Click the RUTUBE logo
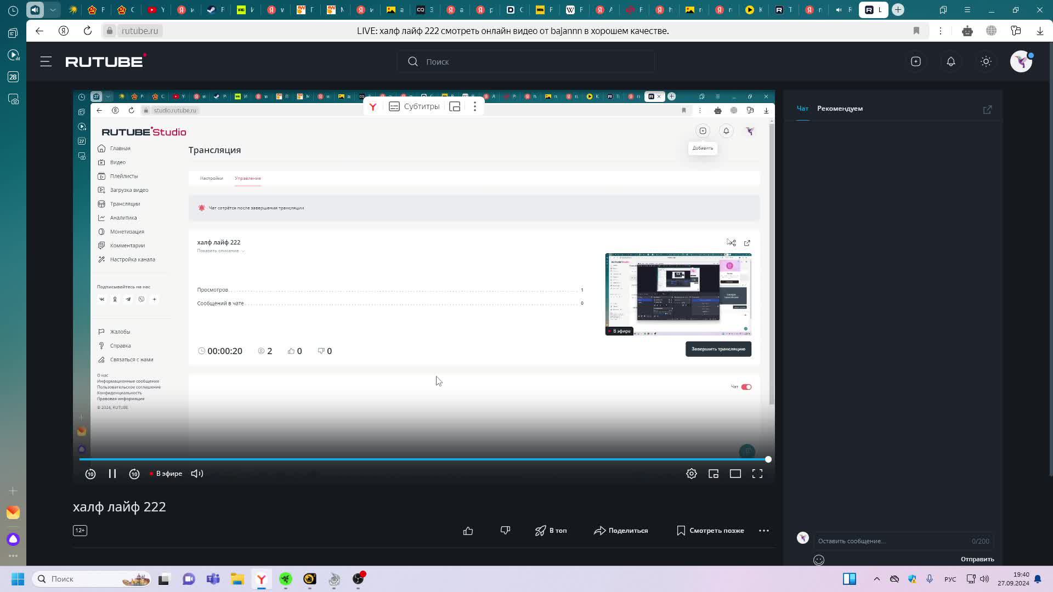Screen dimensions: 1053x592 [x=106, y=61]
